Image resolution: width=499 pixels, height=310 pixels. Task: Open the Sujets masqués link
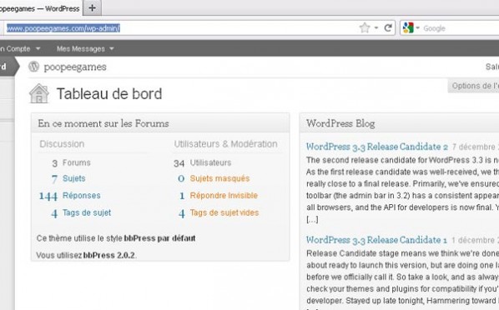[x=219, y=178]
